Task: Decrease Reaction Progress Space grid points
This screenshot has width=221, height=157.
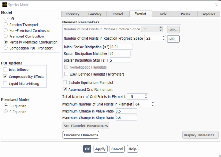Action: coord(163,40)
